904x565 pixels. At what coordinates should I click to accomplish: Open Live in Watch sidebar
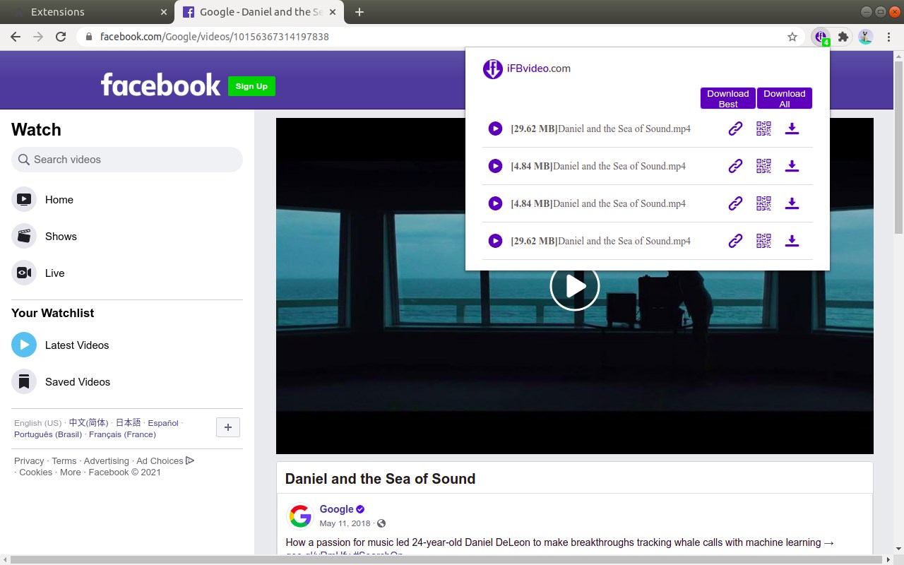click(x=127, y=273)
